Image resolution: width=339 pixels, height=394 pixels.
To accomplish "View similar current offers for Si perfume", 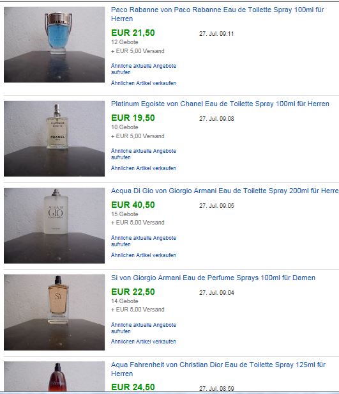I will click(144, 328).
